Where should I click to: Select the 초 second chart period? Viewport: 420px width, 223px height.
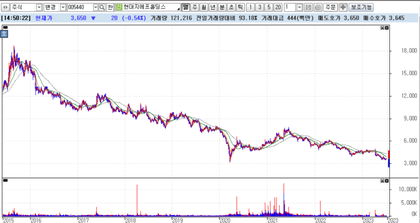[x=231, y=8]
